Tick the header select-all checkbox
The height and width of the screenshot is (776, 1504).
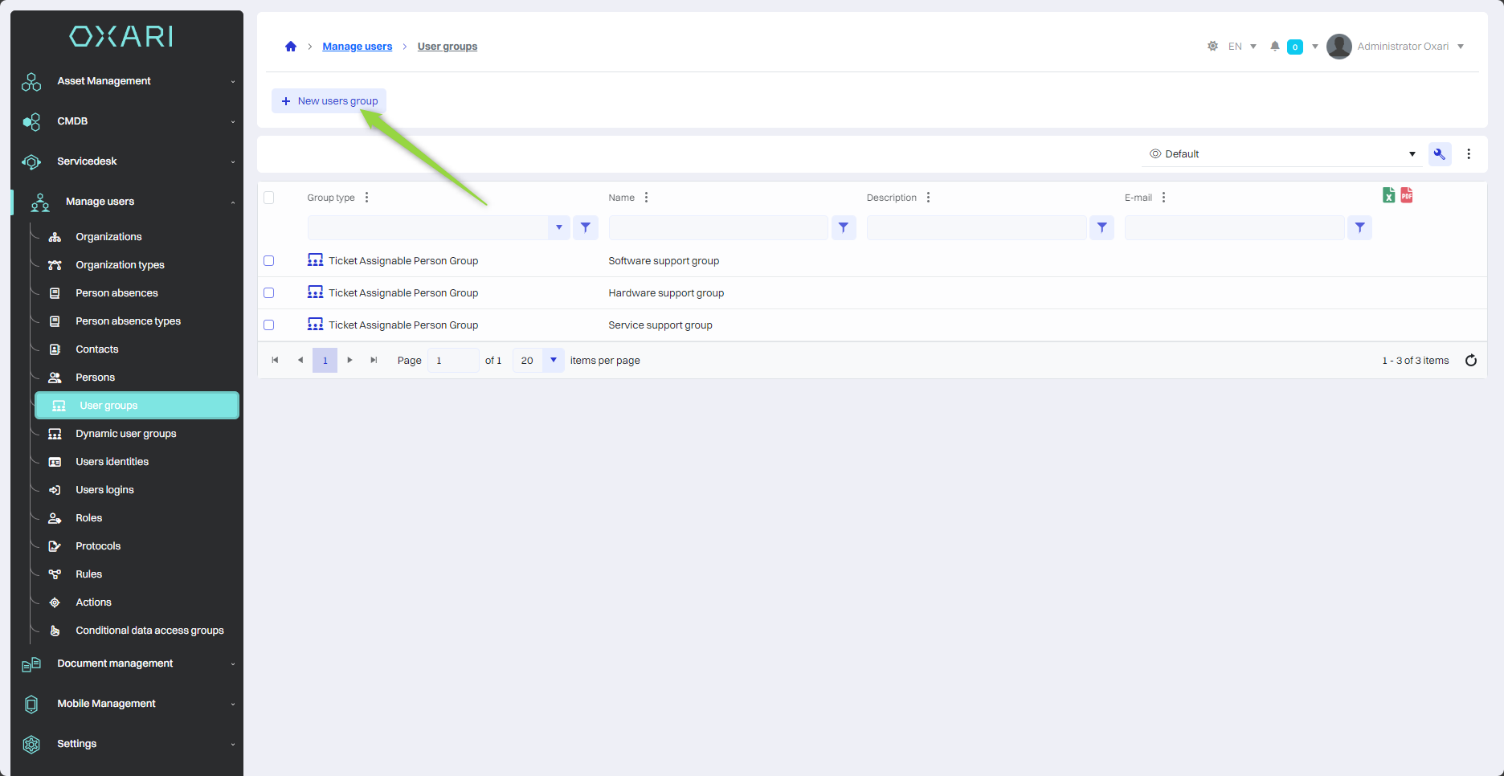269,198
